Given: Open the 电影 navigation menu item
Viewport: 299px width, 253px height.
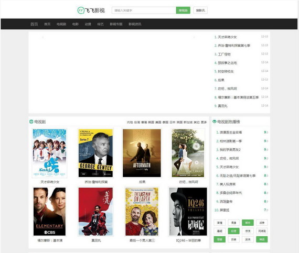Looking at the screenshot, I should coord(76,24).
